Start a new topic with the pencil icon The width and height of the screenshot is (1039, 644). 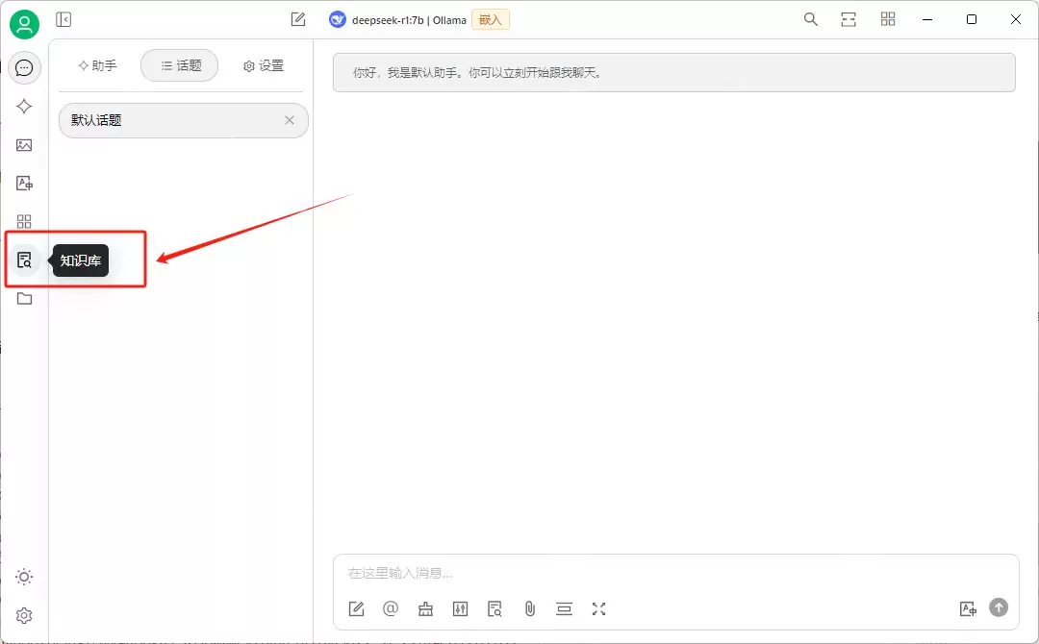[297, 18]
